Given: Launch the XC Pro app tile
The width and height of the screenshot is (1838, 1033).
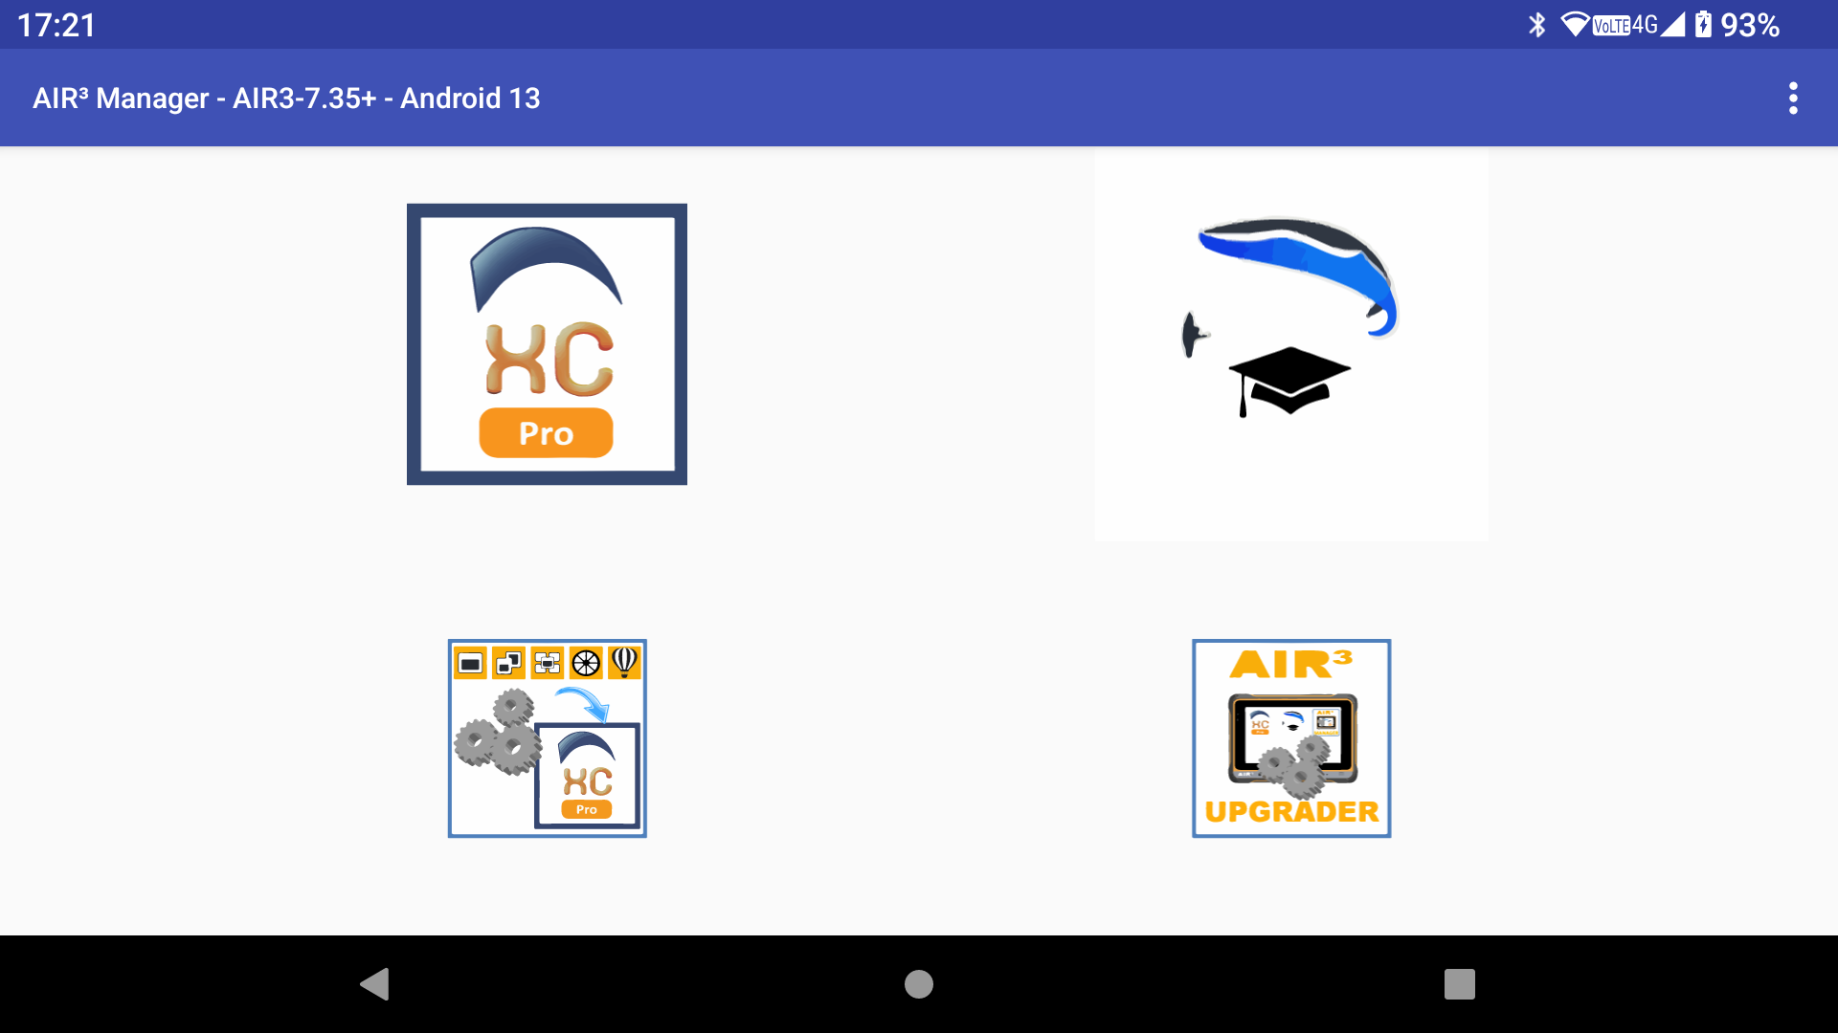Looking at the screenshot, I should pyautogui.click(x=547, y=344).
